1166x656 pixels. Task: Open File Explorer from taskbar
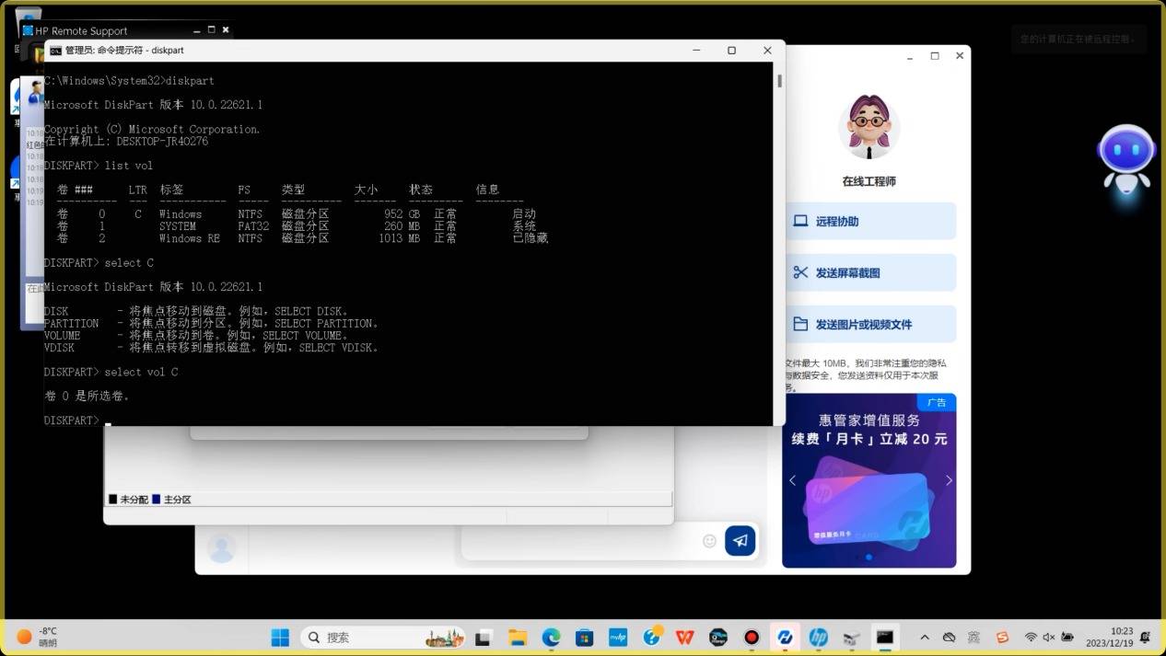pos(517,637)
